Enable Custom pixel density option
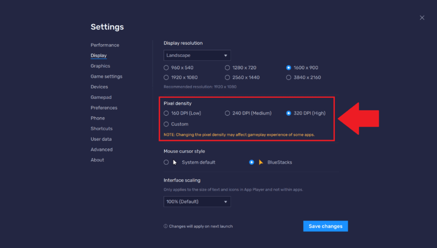Screen dimensions: 437x248 coord(166,124)
